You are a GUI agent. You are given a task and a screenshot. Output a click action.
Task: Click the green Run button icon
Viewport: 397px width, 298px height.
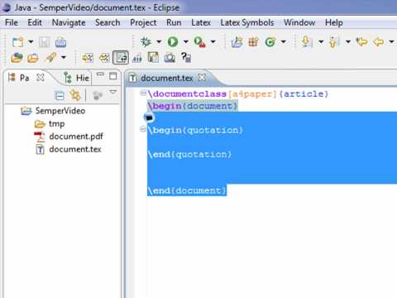coord(173,42)
